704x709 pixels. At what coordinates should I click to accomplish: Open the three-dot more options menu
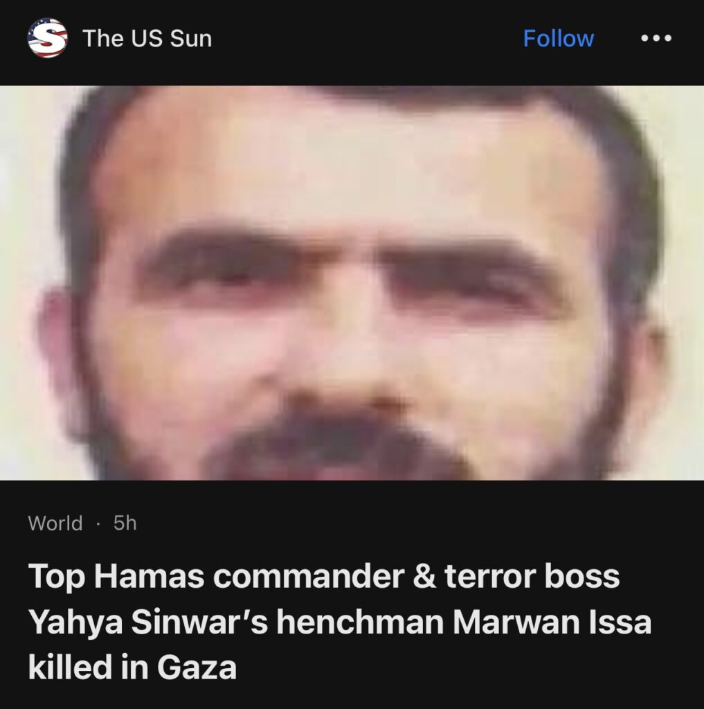tap(656, 38)
